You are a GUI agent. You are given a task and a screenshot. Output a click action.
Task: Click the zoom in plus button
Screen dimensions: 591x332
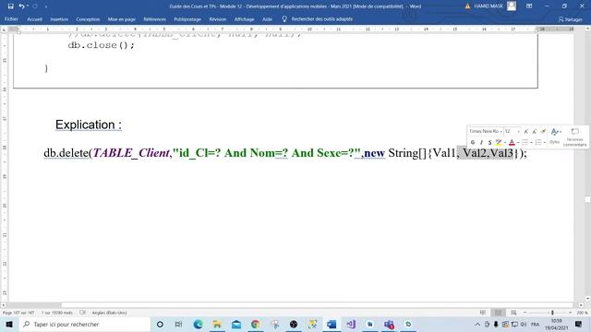(x=570, y=313)
